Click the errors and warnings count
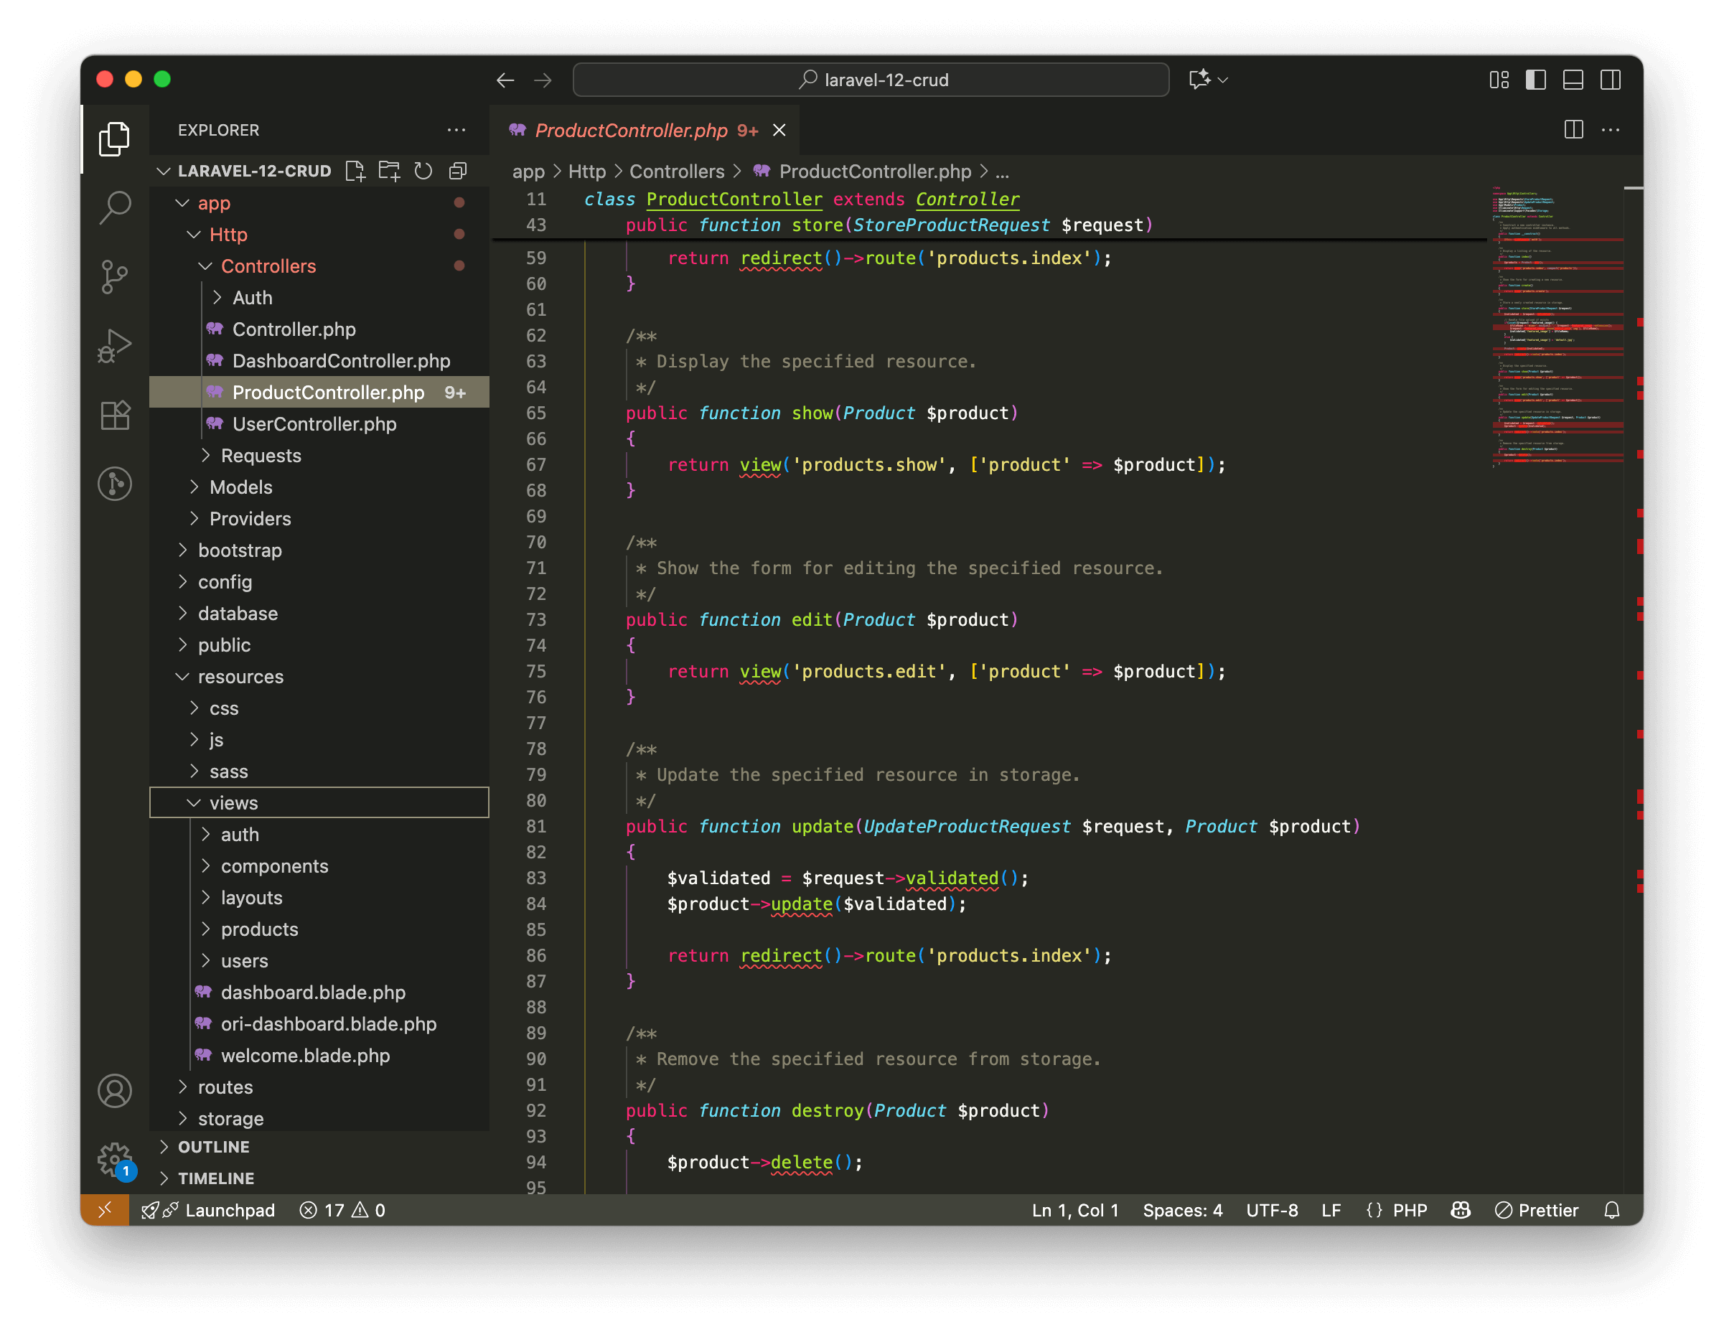Screen dimensions: 1724x1332 342,1210
